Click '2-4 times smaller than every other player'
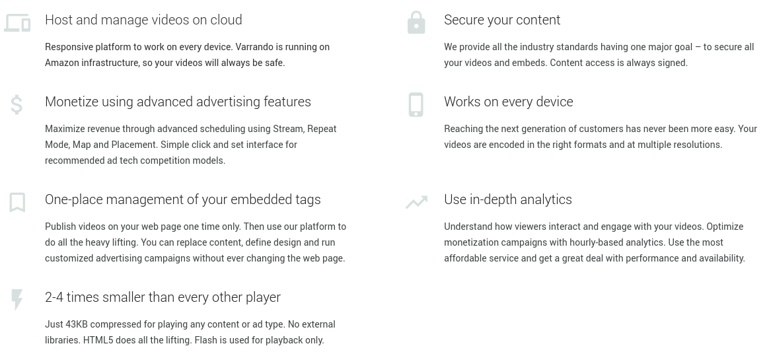This screenshot has height=352, width=767. click(x=163, y=297)
